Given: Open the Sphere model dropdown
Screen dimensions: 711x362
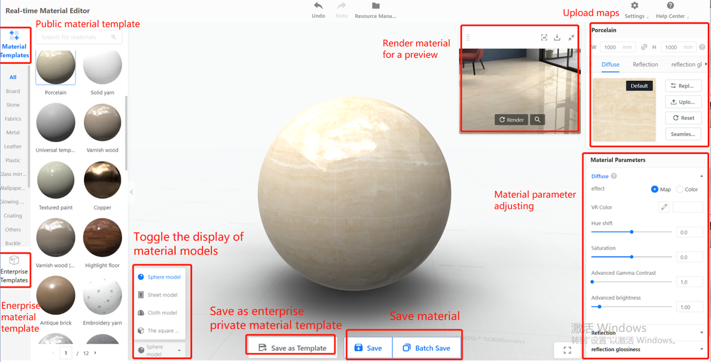Looking at the screenshot, I should point(160,350).
